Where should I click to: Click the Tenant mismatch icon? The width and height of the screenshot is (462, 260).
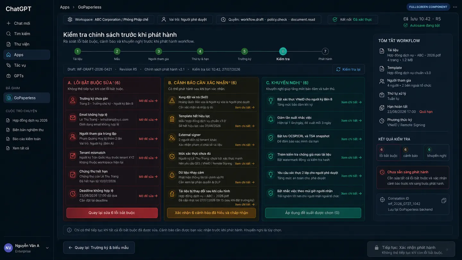pos(73,156)
